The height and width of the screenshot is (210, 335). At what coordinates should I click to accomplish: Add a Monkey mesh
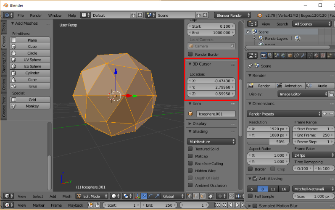point(30,106)
